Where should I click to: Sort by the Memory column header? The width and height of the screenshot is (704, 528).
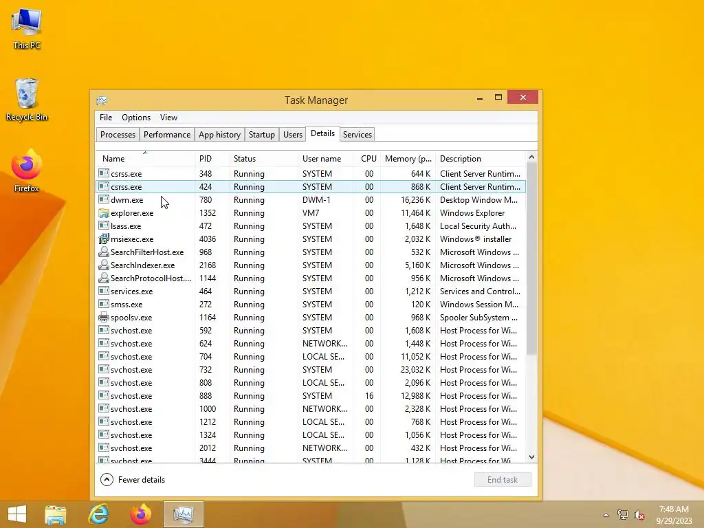(408, 159)
